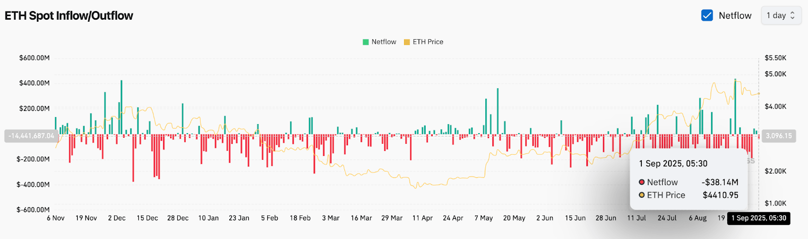Click the ETH Spot Inflow/Outflow chart title
The width and height of the screenshot is (808, 239).
[x=69, y=16]
